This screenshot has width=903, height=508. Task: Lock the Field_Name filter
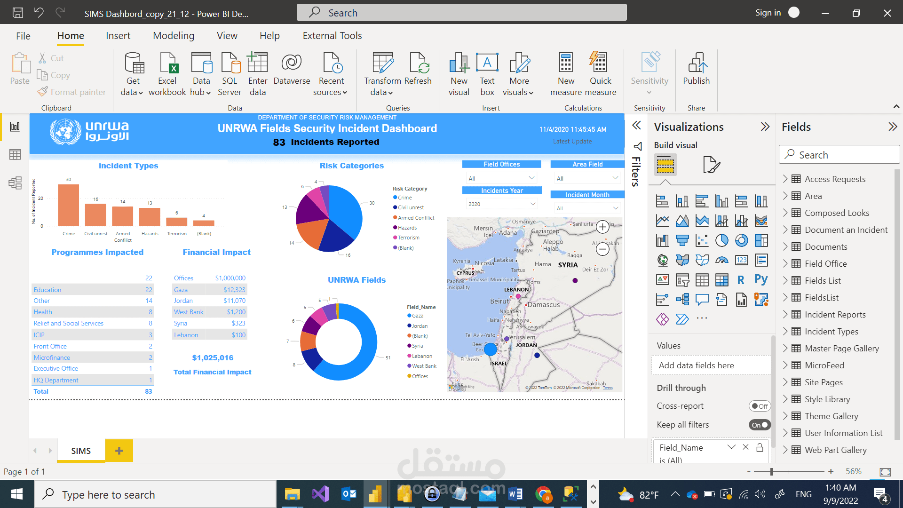[x=760, y=447]
